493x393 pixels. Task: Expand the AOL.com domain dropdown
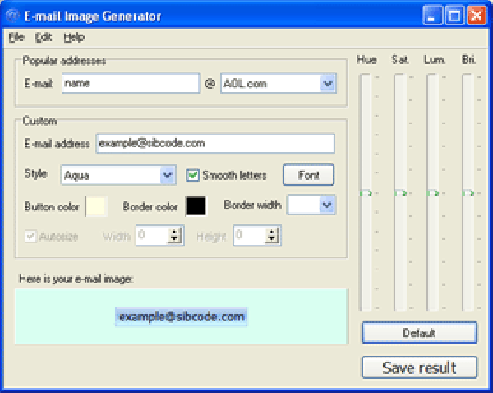point(328,83)
